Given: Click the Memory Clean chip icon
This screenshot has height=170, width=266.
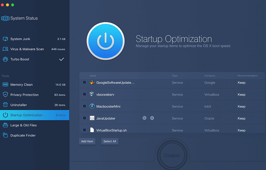Looking at the screenshot, I should 5,84.
